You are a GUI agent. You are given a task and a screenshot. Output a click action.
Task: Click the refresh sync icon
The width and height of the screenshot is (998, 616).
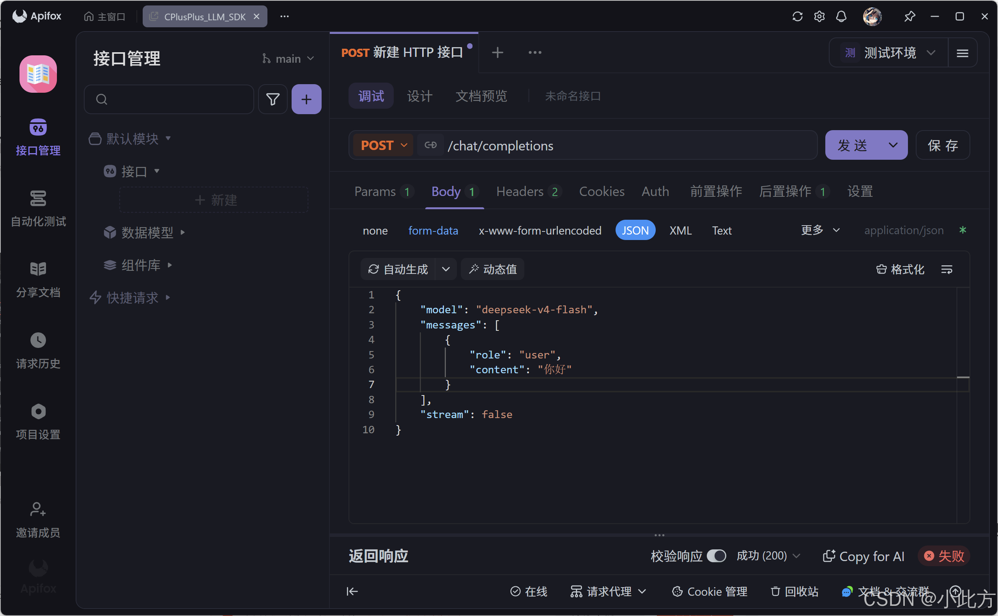798,16
